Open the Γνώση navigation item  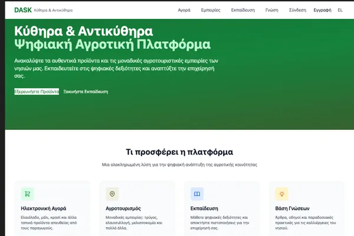coord(272,10)
